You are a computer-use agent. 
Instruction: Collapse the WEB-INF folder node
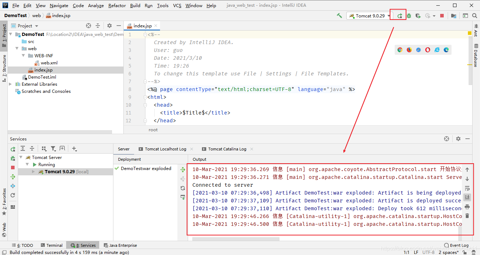point(23,56)
